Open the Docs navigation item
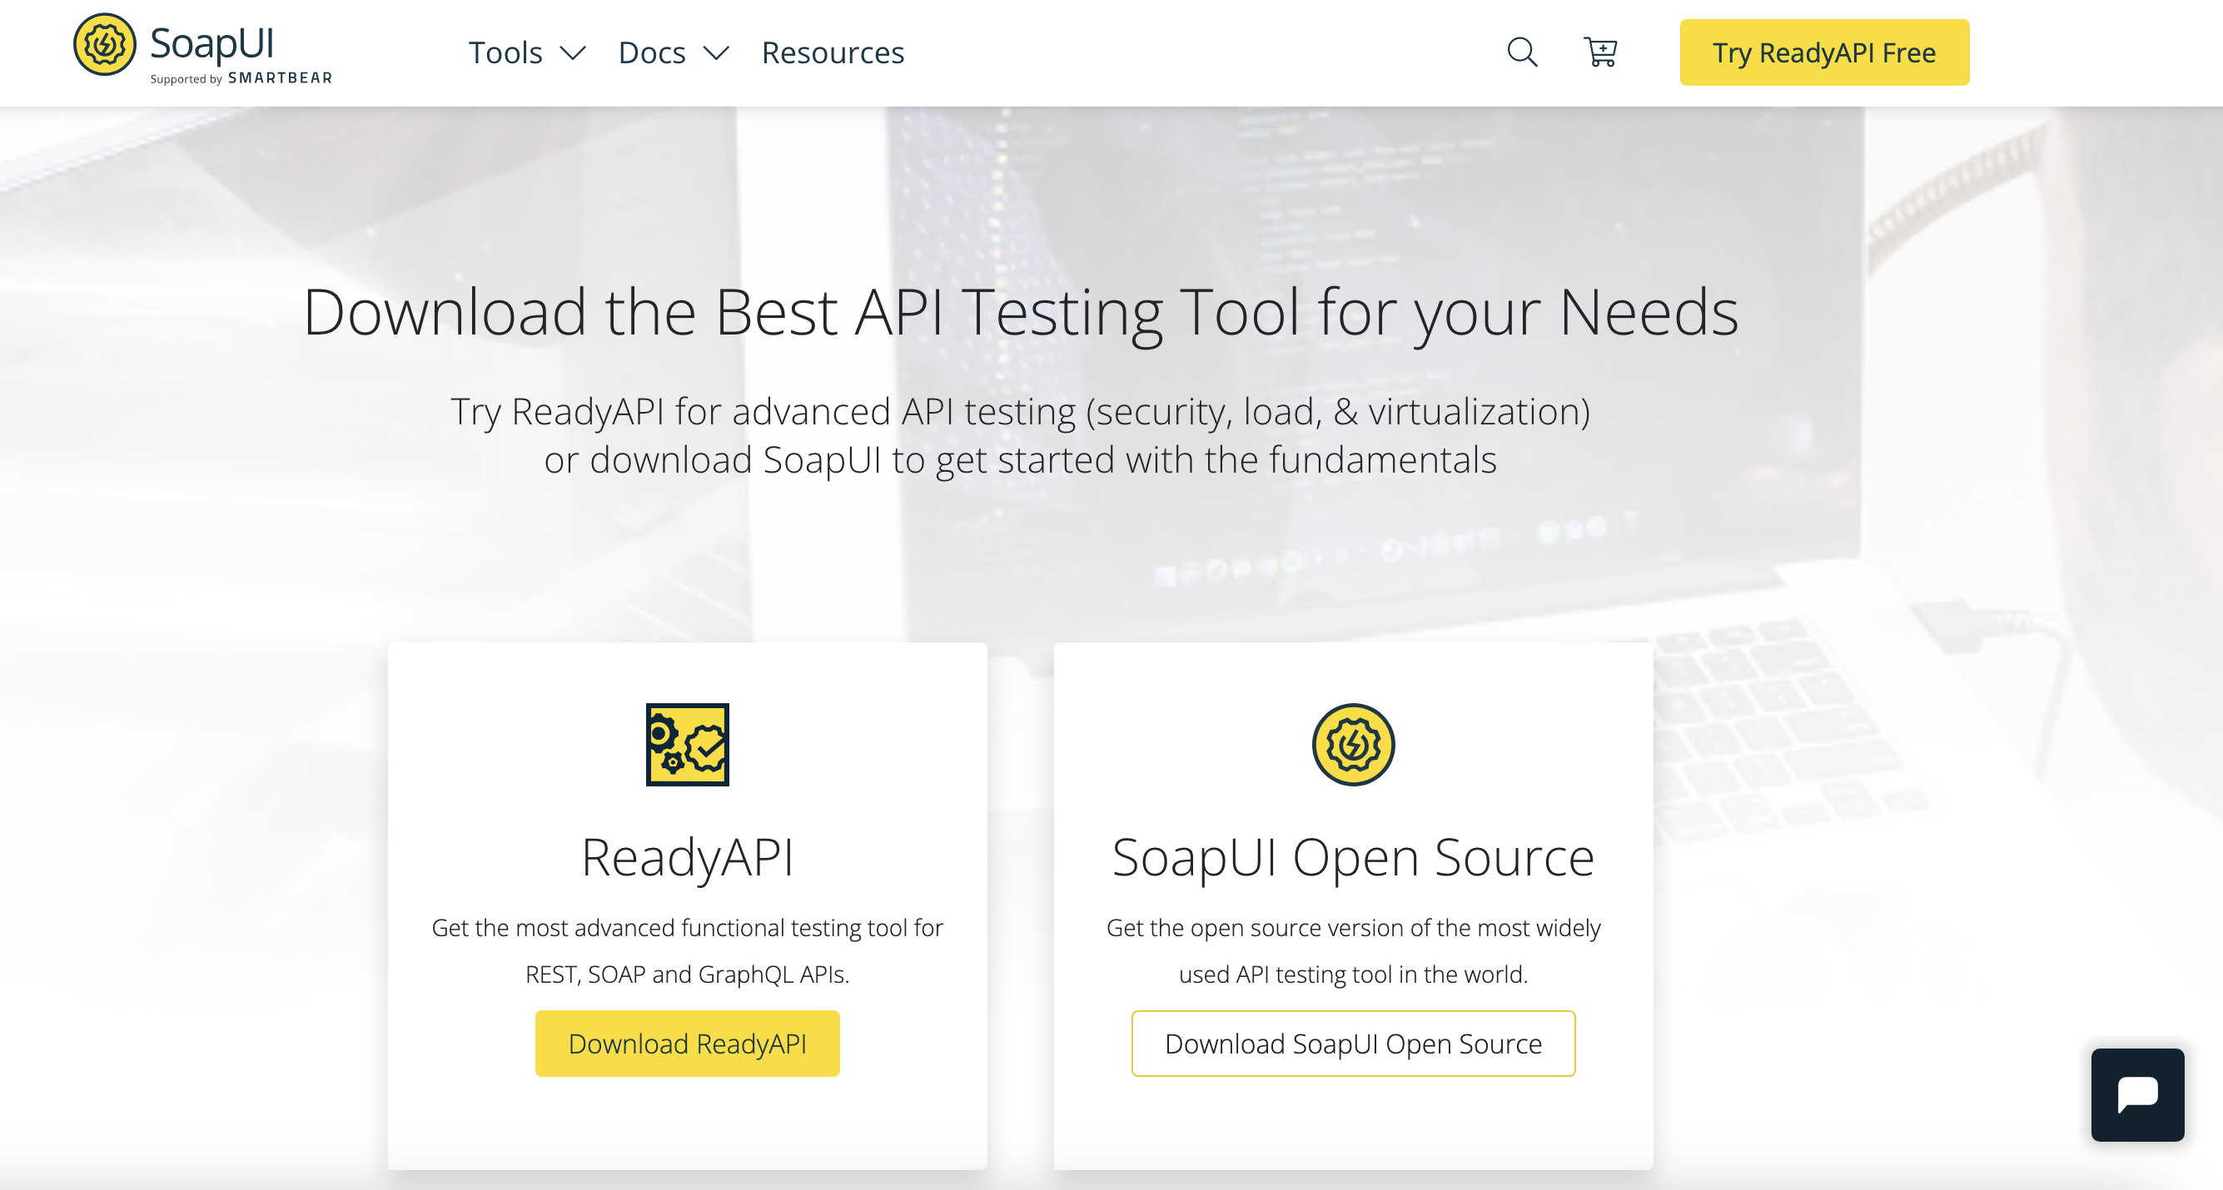 652,52
